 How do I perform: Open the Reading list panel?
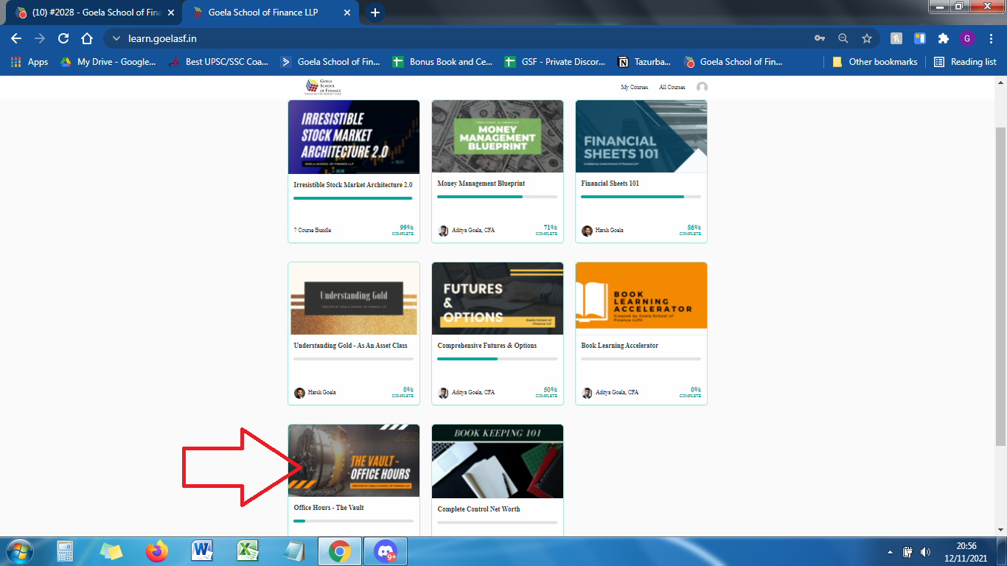click(x=965, y=62)
